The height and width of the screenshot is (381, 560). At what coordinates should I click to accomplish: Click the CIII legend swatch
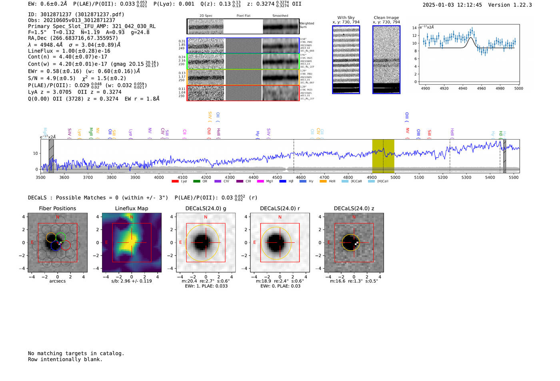240,182
